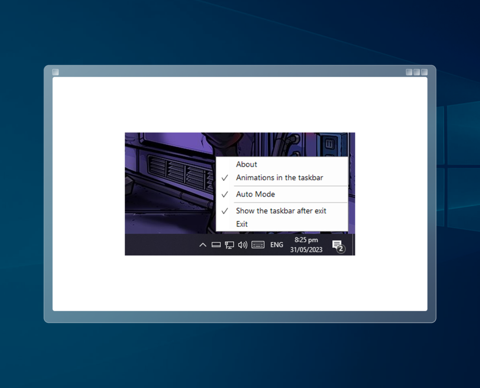The width and height of the screenshot is (480, 388).
Task: Click the laptop-shaped tray icon
Action: point(216,245)
